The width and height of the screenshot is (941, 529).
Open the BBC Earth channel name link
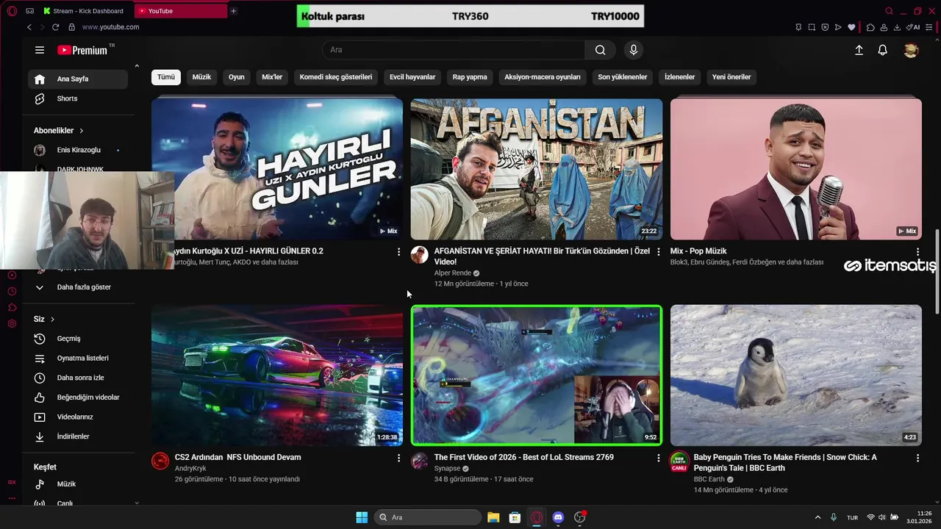(x=709, y=480)
